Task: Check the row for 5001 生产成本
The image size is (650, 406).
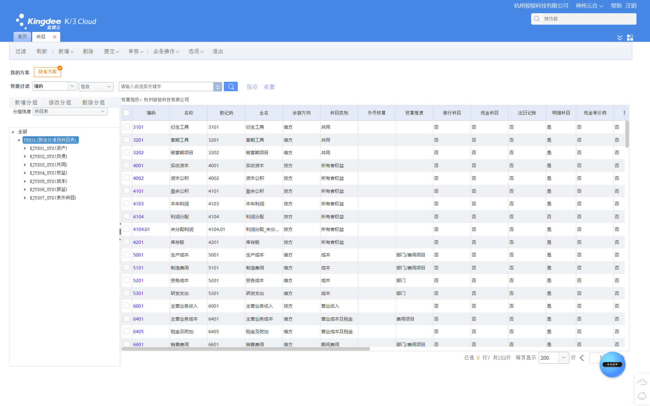Action: tap(127, 255)
